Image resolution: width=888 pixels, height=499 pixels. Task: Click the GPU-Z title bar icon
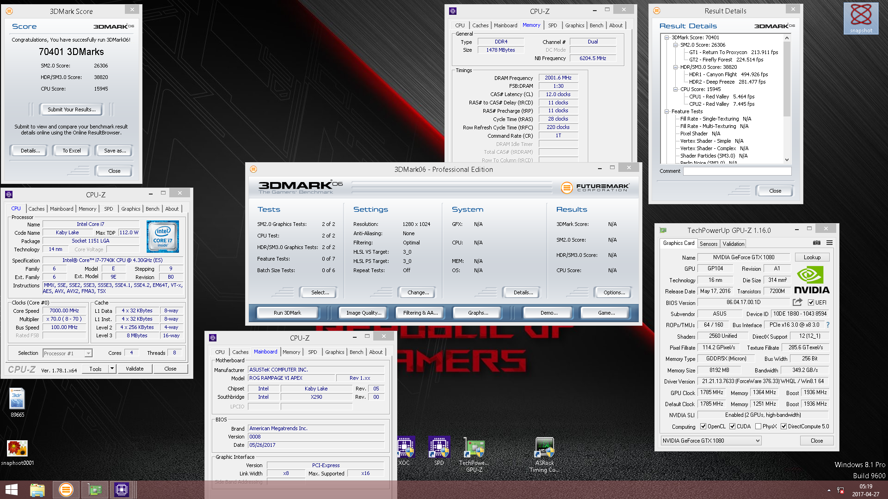(663, 230)
